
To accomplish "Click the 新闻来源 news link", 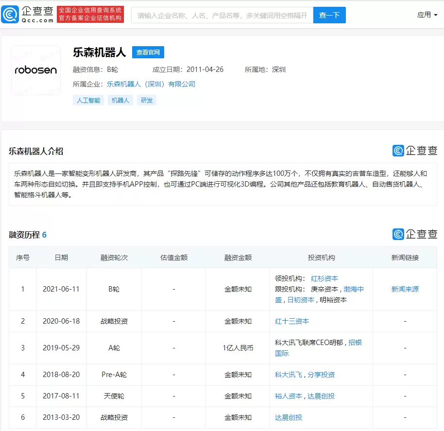I will (x=405, y=289).
